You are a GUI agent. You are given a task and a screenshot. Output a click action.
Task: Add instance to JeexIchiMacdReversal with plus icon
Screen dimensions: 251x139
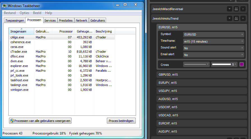point(243,9)
